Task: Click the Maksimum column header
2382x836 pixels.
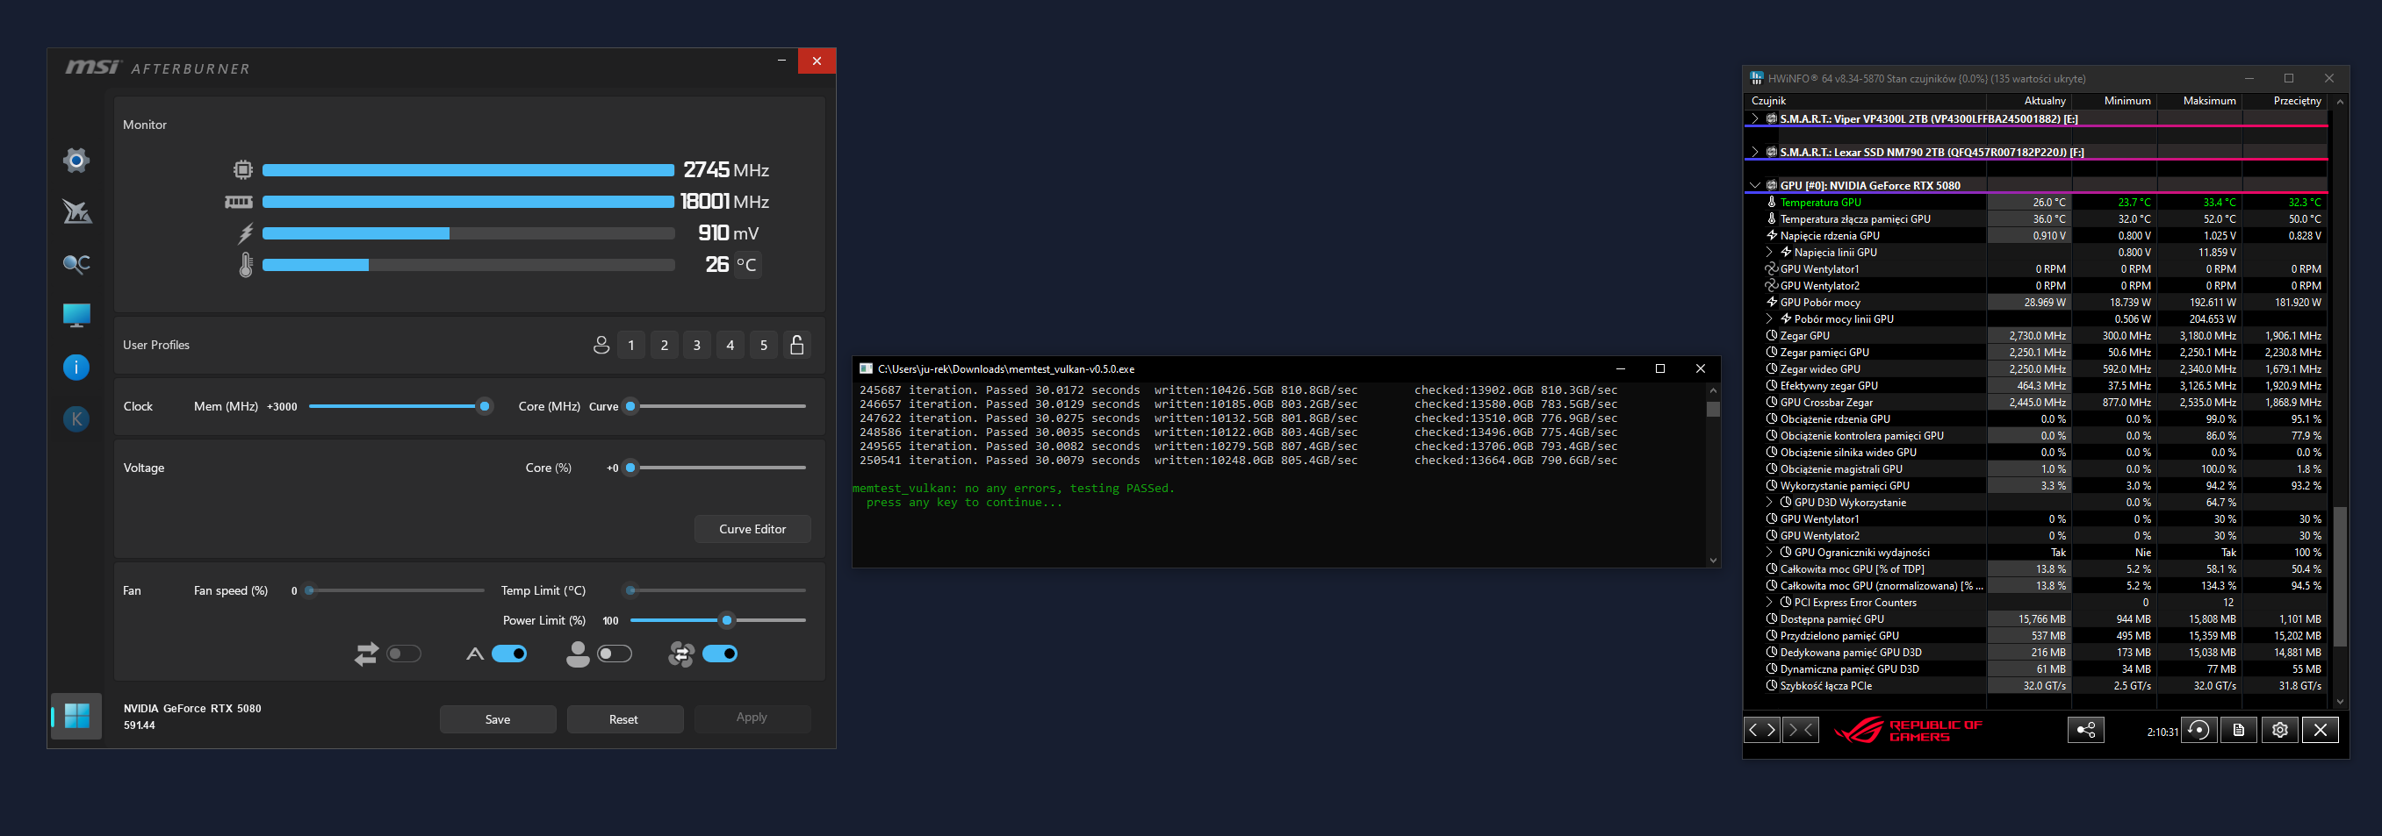Action: tap(2208, 101)
